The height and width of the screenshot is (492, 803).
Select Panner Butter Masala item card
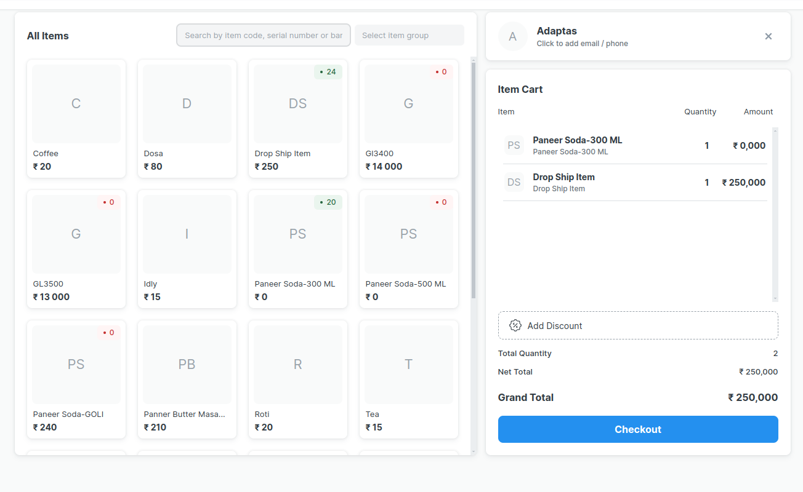point(187,379)
